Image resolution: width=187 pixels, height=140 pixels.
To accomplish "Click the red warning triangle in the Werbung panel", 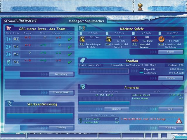I will tap(179, 120).
